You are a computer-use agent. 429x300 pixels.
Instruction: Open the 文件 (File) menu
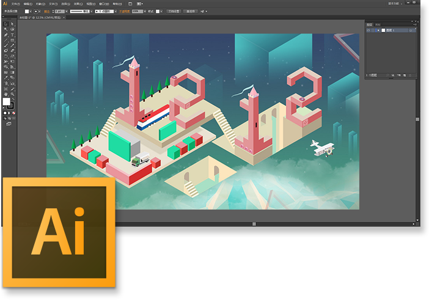[16, 4]
